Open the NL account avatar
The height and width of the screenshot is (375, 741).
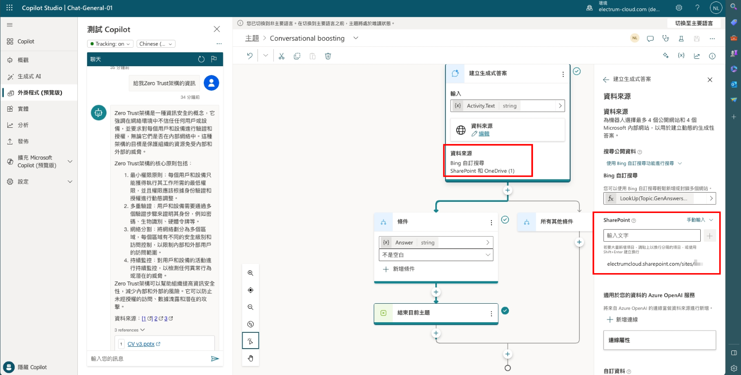pos(716,8)
